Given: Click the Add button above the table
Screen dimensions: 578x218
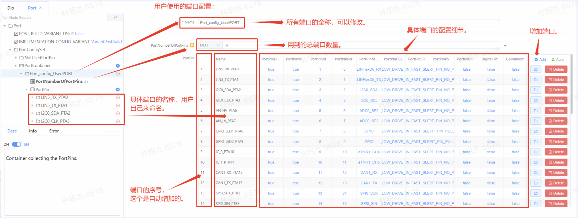Looking at the screenshot, I should [540, 59].
